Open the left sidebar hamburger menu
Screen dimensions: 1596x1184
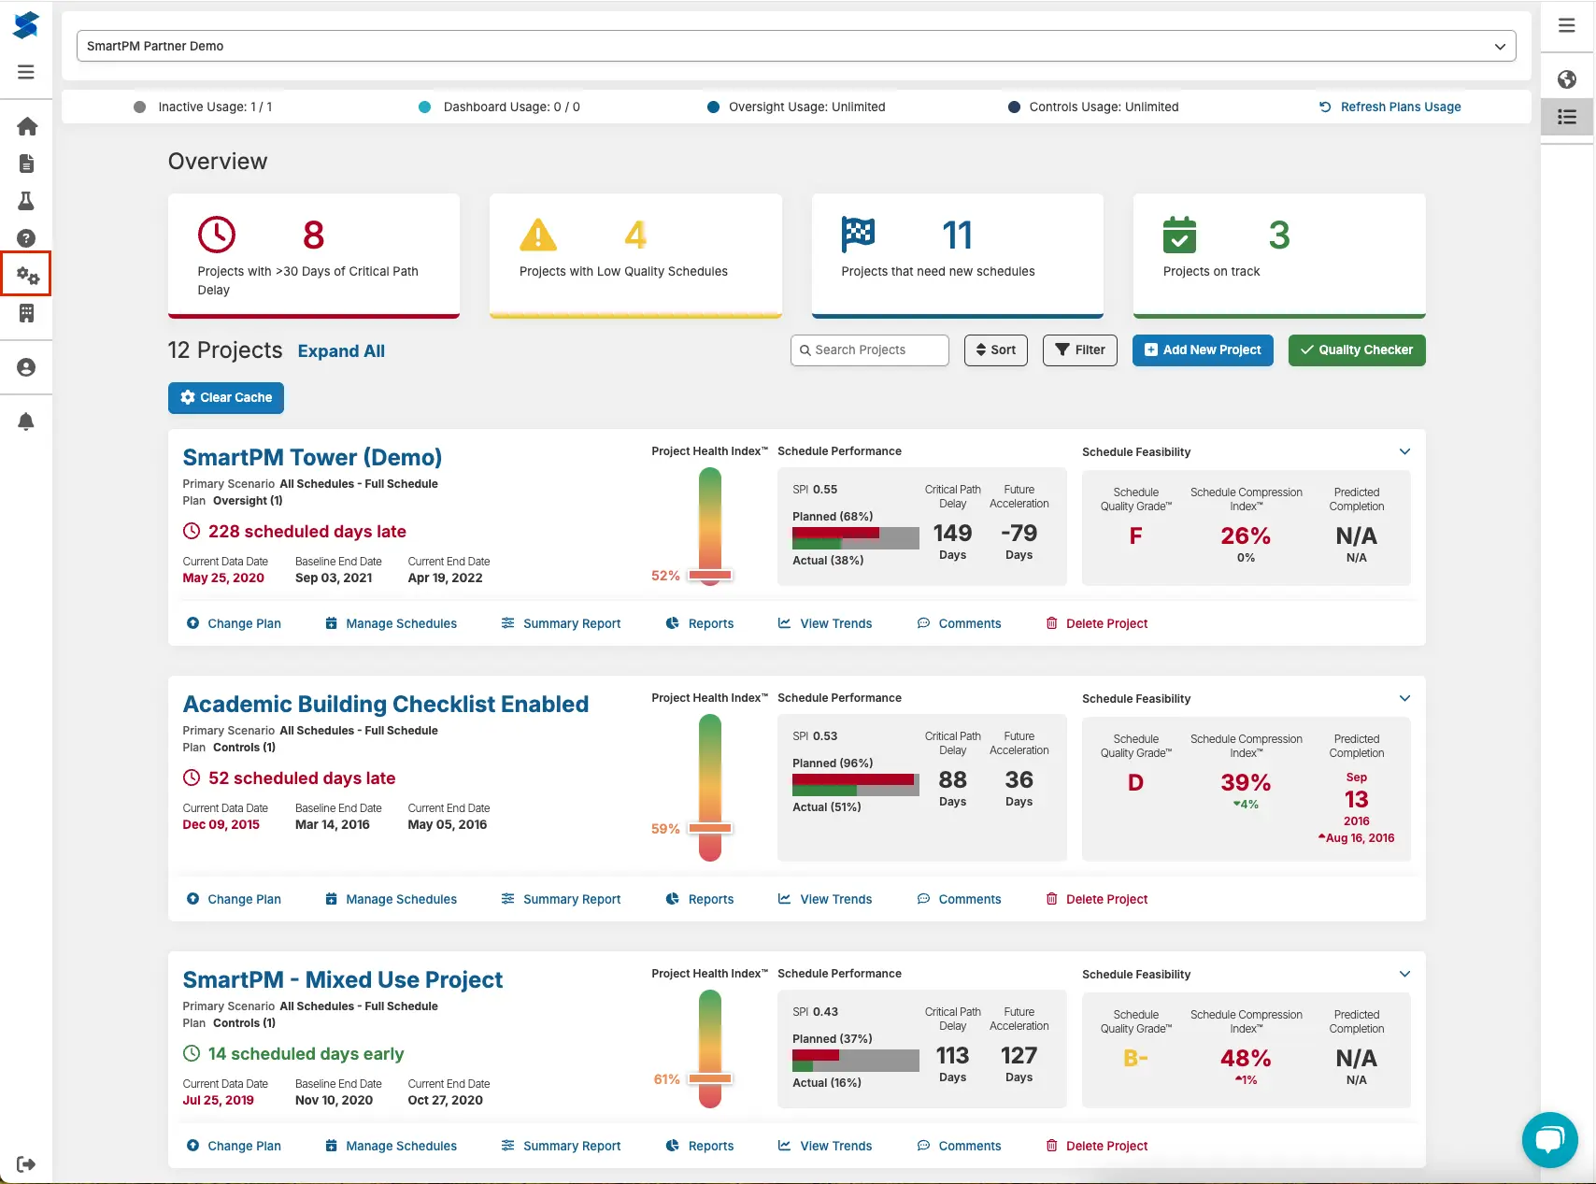coord(26,72)
